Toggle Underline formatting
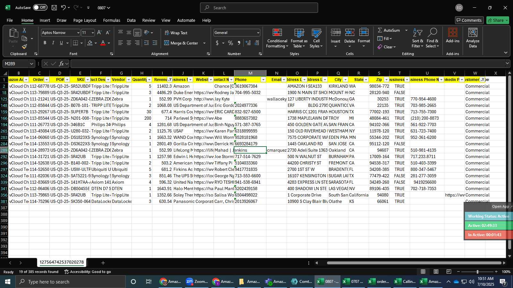The image size is (513, 288). point(61,43)
